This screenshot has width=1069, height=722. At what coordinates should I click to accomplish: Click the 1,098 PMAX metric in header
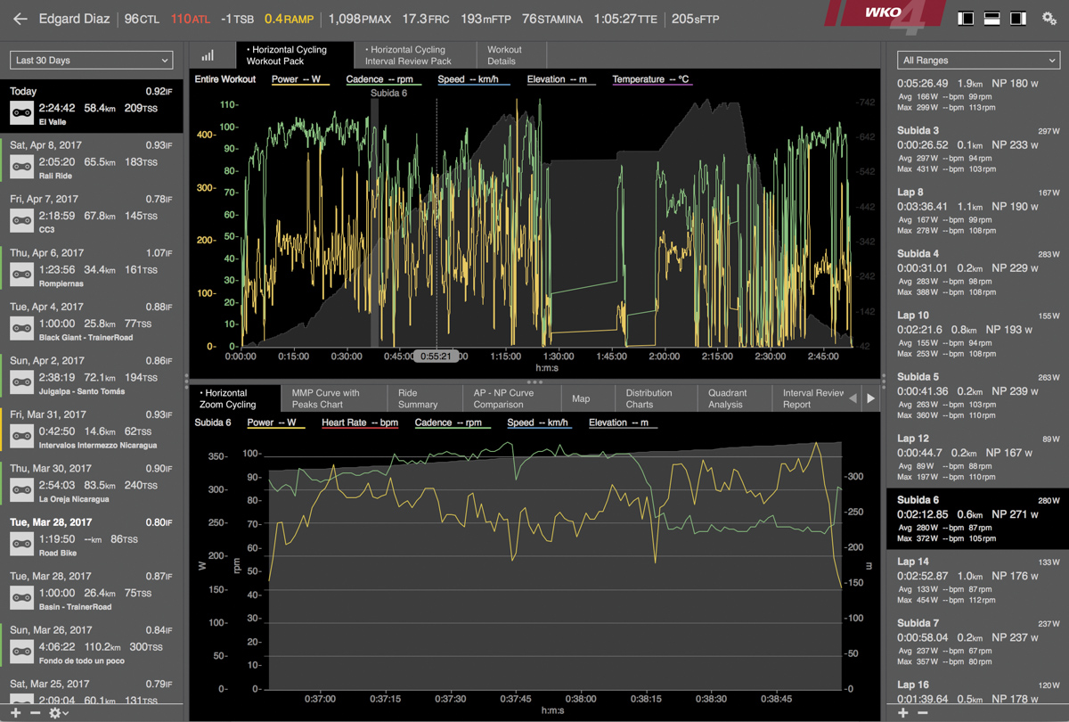[359, 19]
